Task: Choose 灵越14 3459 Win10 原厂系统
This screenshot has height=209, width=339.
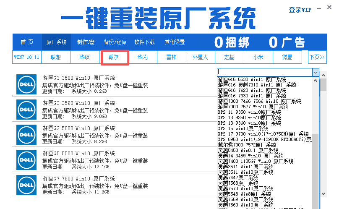Action: (250, 156)
